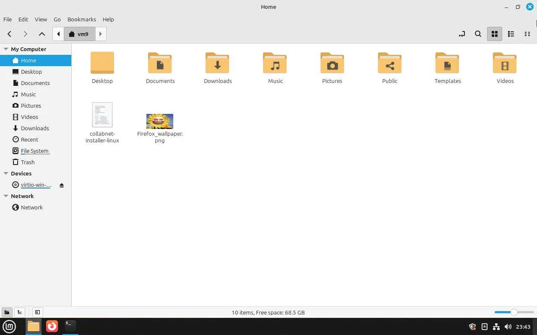The width and height of the screenshot is (537, 335).
Task: Open the Help menu
Action: [108, 19]
